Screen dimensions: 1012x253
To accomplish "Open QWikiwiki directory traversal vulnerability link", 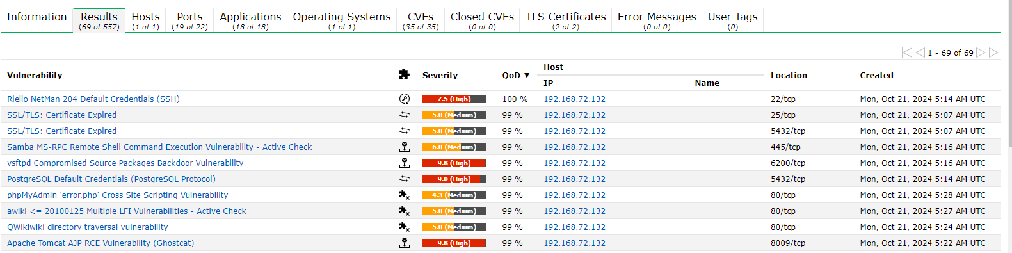I will [x=88, y=227].
